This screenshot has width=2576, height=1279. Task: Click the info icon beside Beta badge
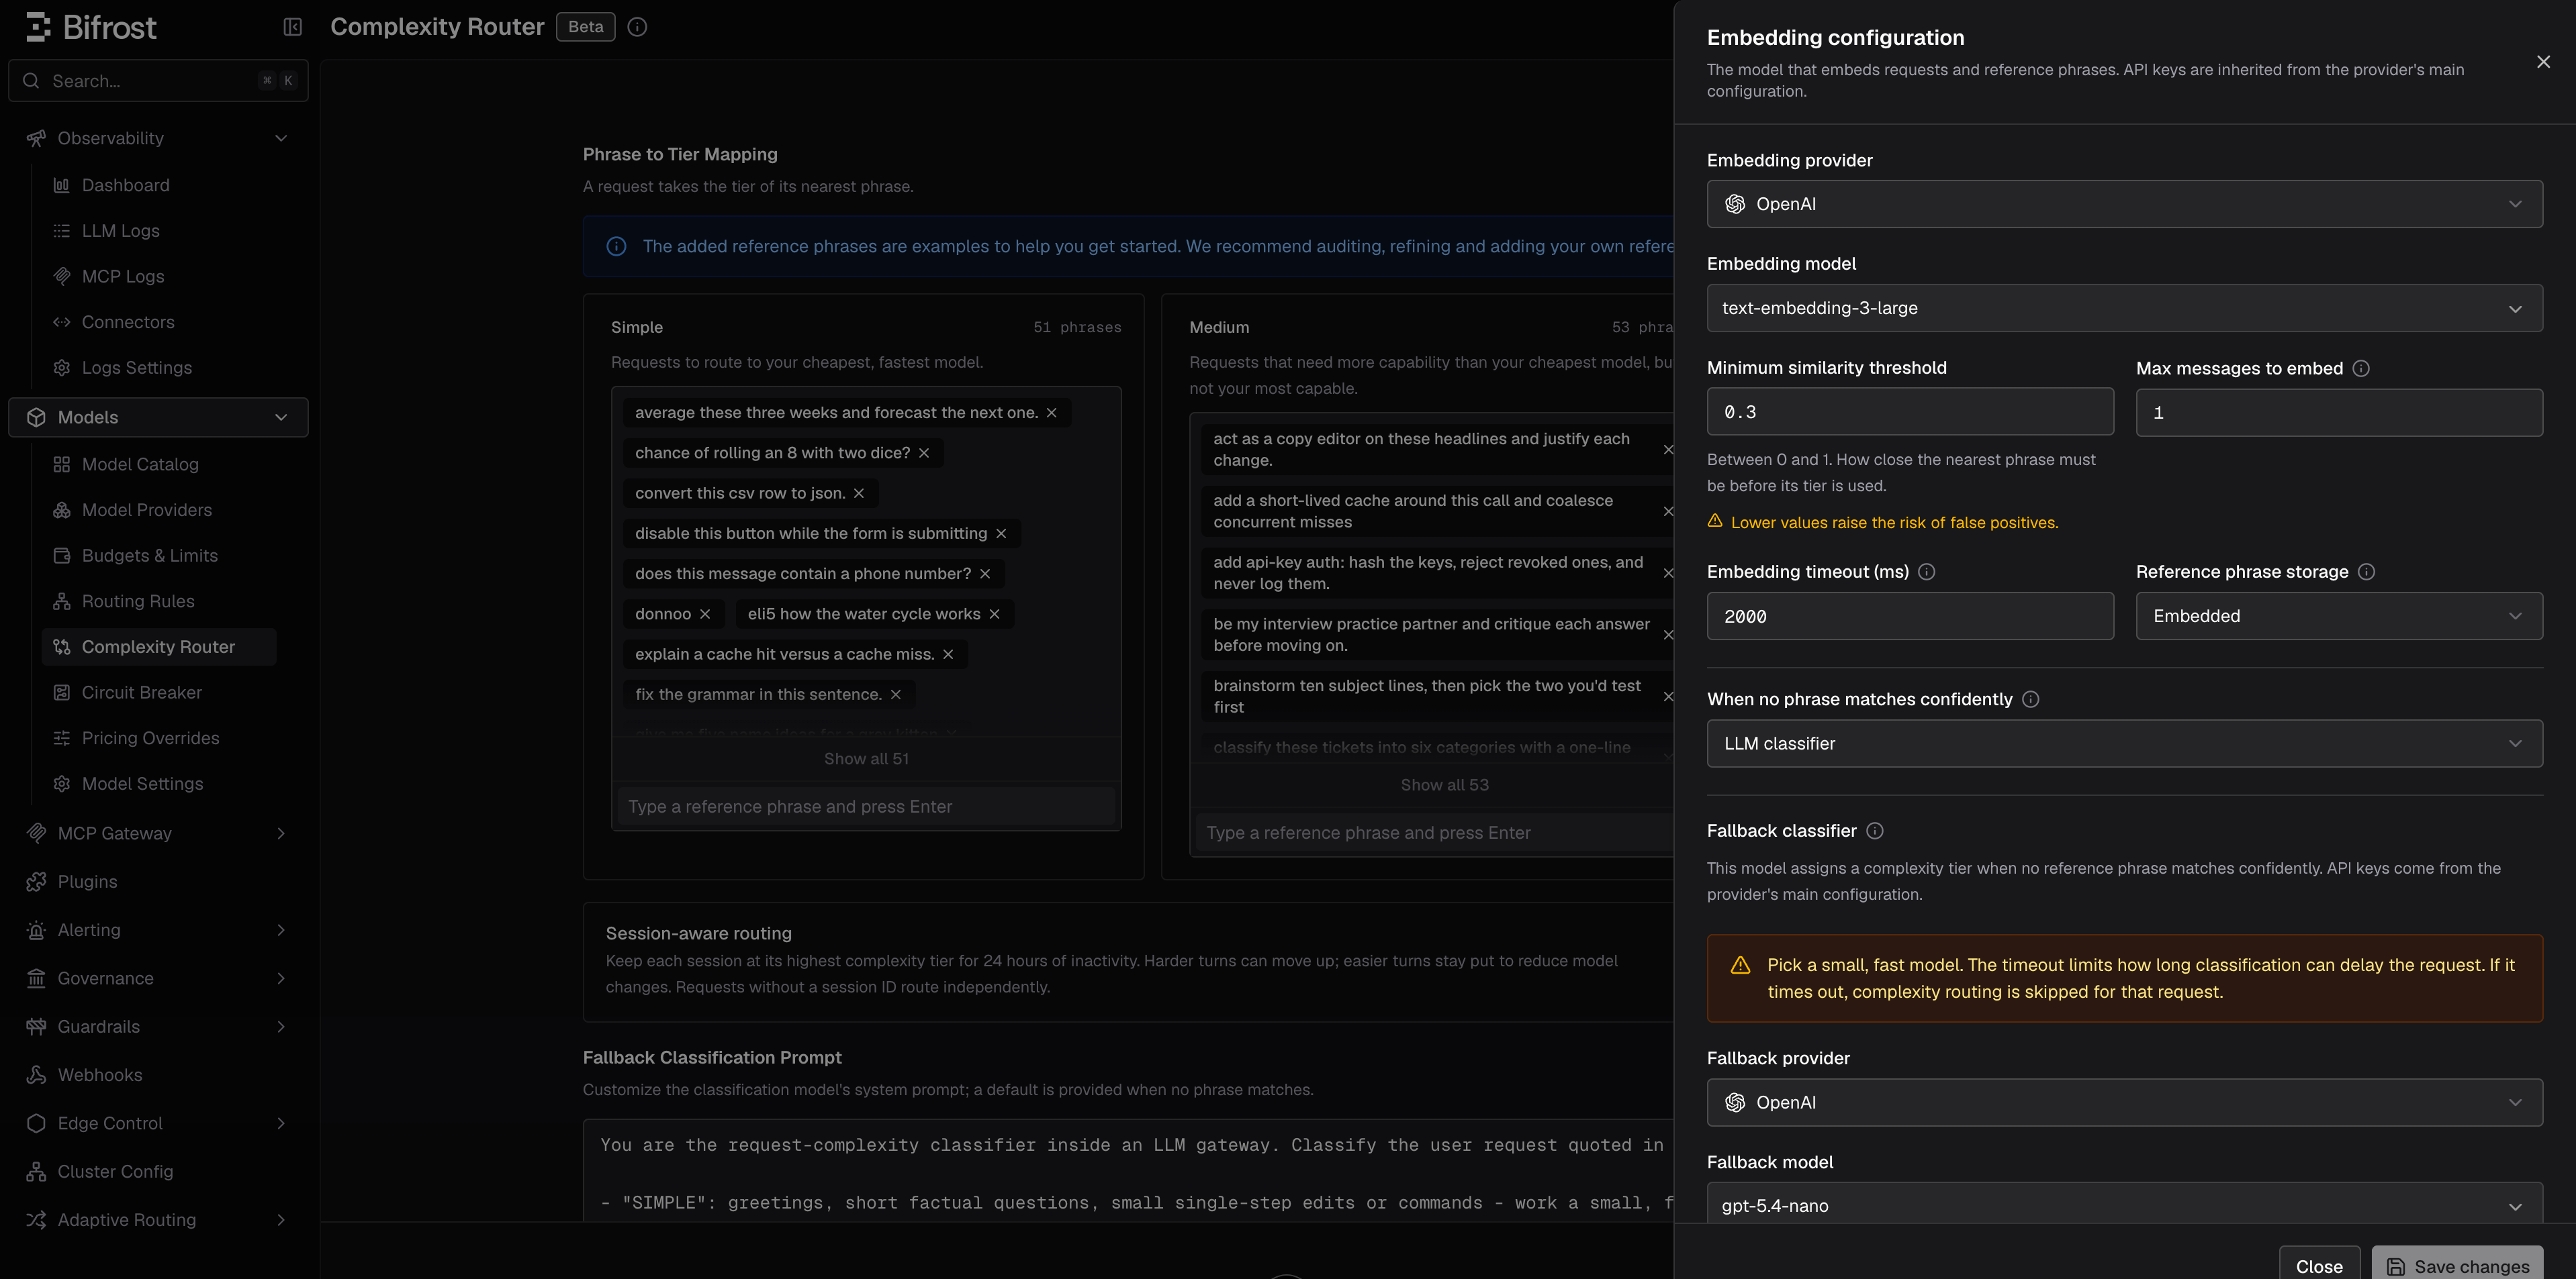(637, 27)
